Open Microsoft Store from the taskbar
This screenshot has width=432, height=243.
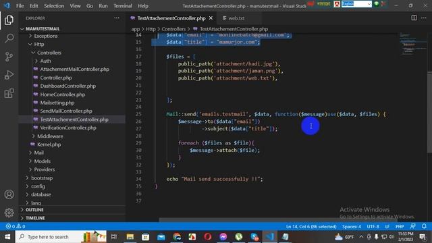pos(146,237)
